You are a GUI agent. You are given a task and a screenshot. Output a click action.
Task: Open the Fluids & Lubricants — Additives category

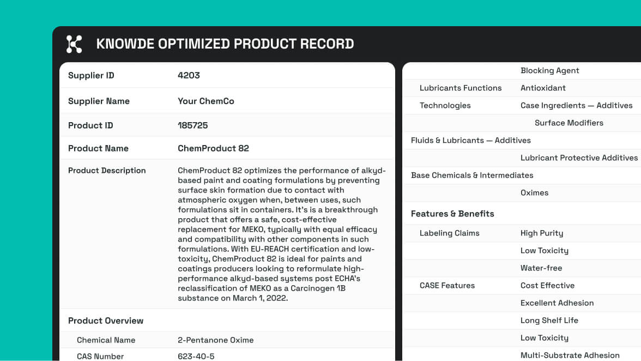pyautogui.click(x=470, y=140)
